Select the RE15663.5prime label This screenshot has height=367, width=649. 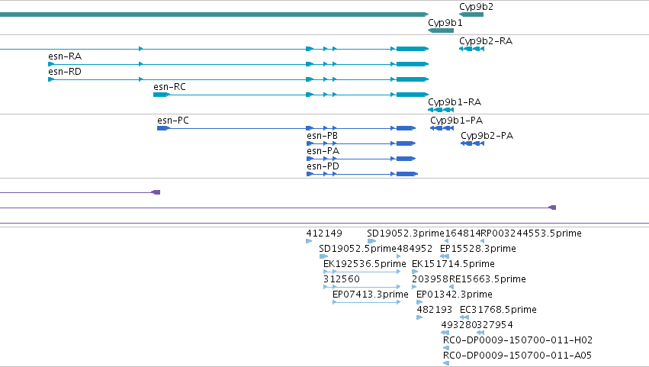(487, 279)
